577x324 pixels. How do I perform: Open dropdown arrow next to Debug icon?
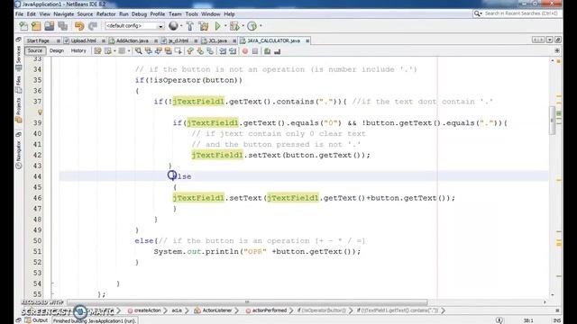(243, 26)
